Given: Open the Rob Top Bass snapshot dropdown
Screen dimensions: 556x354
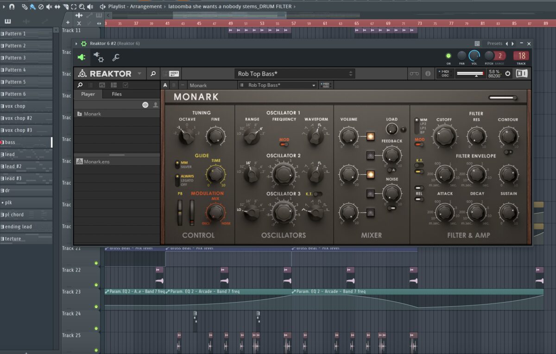Looking at the screenshot, I should click(x=277, y=85).
